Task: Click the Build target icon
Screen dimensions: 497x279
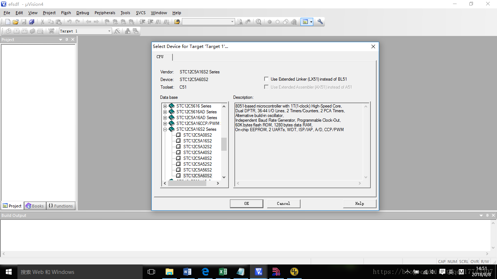Action: click(x=16, y=31)
